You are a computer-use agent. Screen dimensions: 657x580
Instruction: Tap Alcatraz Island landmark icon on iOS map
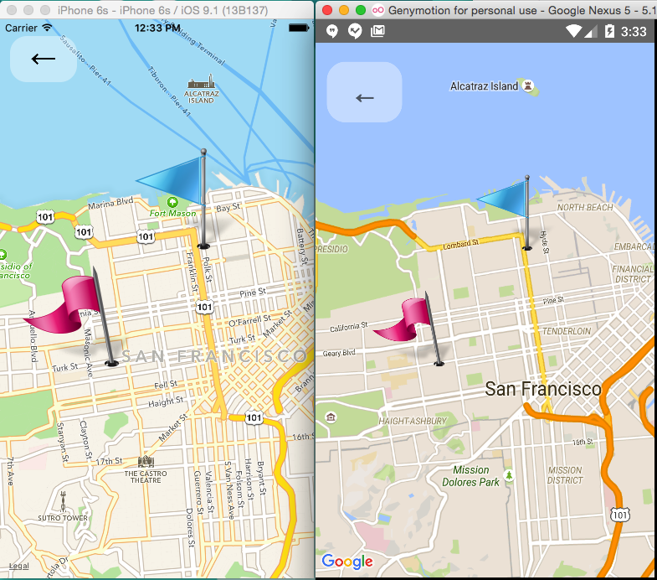pyautogui.click(x=202, y=81)
